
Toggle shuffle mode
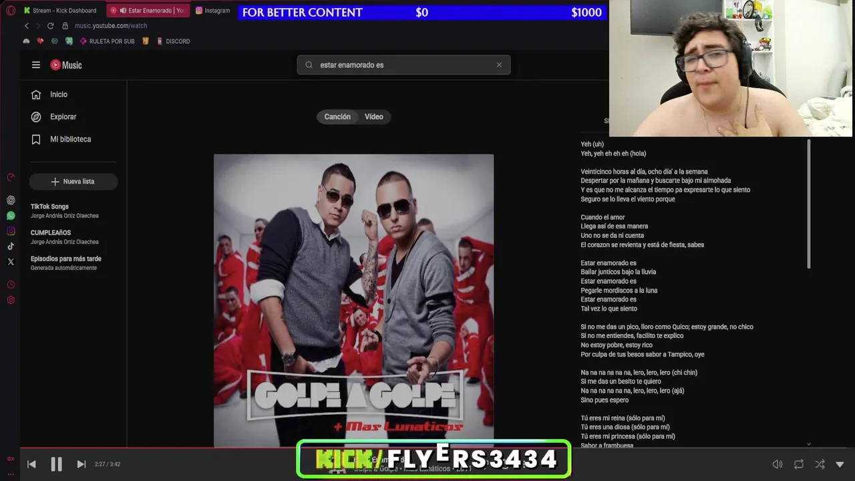click(820, 464)
